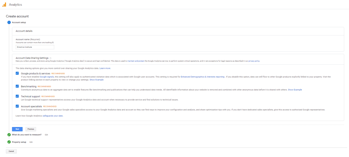Show Example for Google products & services

(x=96, y=80)
